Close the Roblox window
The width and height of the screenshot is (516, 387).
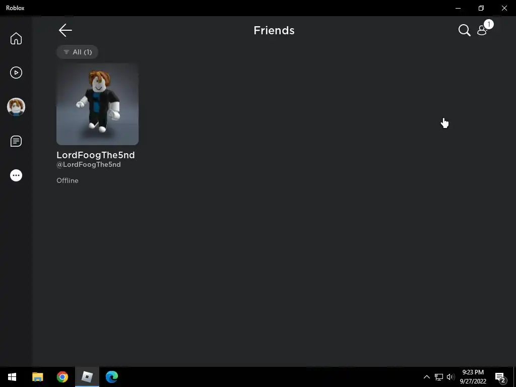click(x=504, y=8)
